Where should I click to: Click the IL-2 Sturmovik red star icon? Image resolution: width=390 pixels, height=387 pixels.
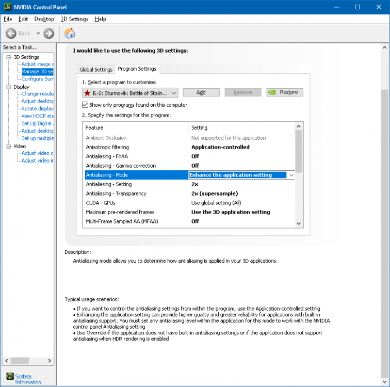(87, 92)
